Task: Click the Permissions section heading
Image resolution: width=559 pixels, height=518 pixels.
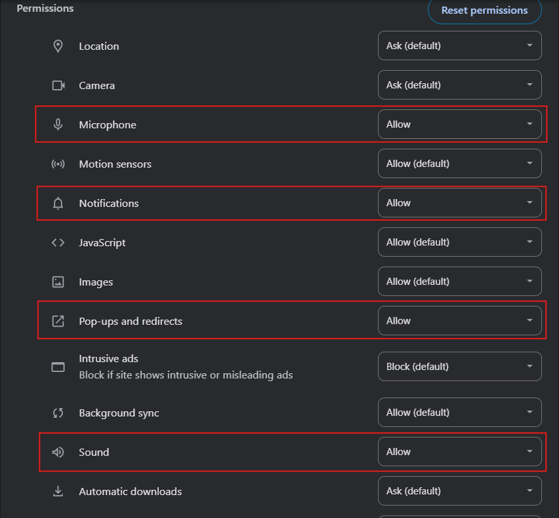Action: (45, 8)
